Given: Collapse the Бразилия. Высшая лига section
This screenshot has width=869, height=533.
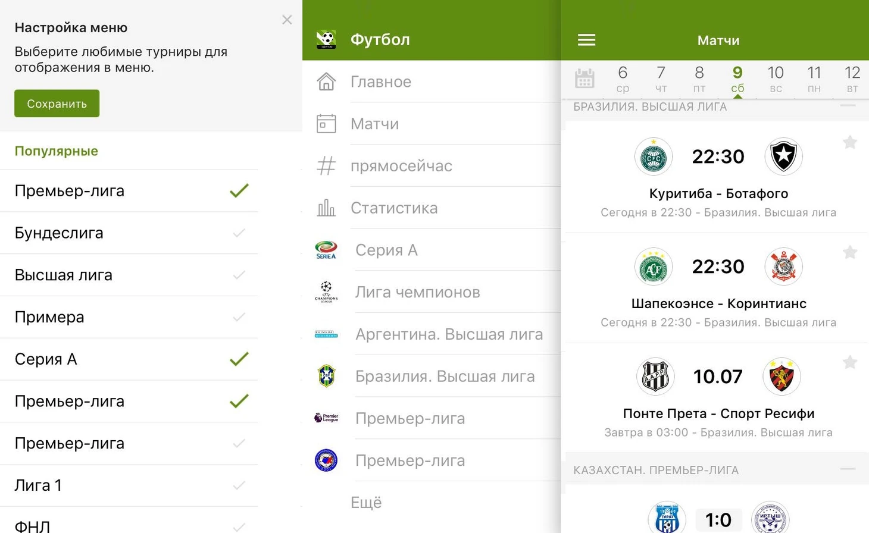Looking at the screenshot, I should click(x=848, y=106).
